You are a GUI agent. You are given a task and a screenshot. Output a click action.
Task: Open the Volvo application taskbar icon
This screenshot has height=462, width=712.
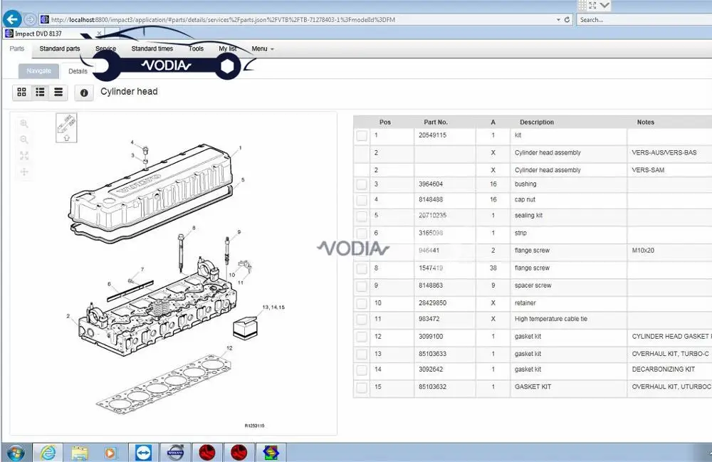point(175,453)
